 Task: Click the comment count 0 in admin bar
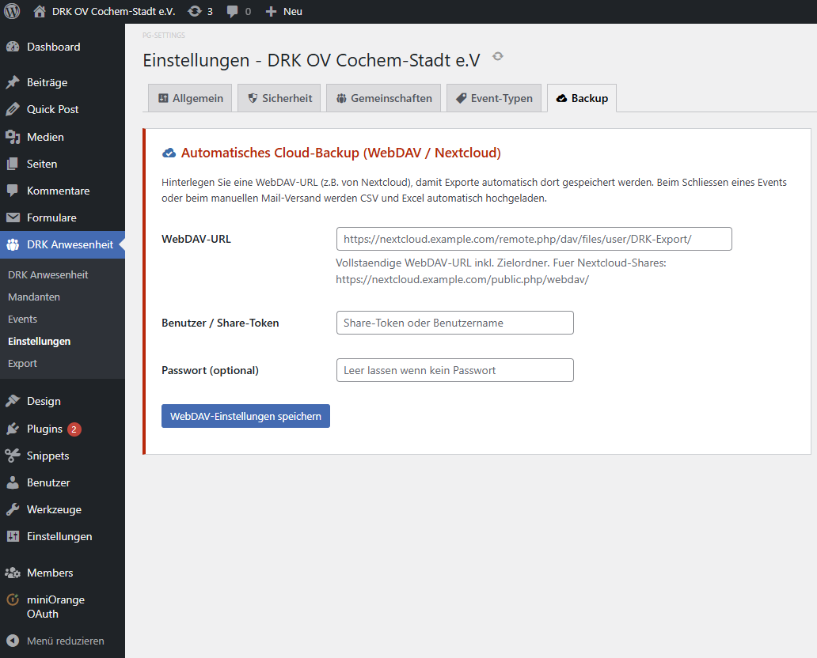click(248, 11)
